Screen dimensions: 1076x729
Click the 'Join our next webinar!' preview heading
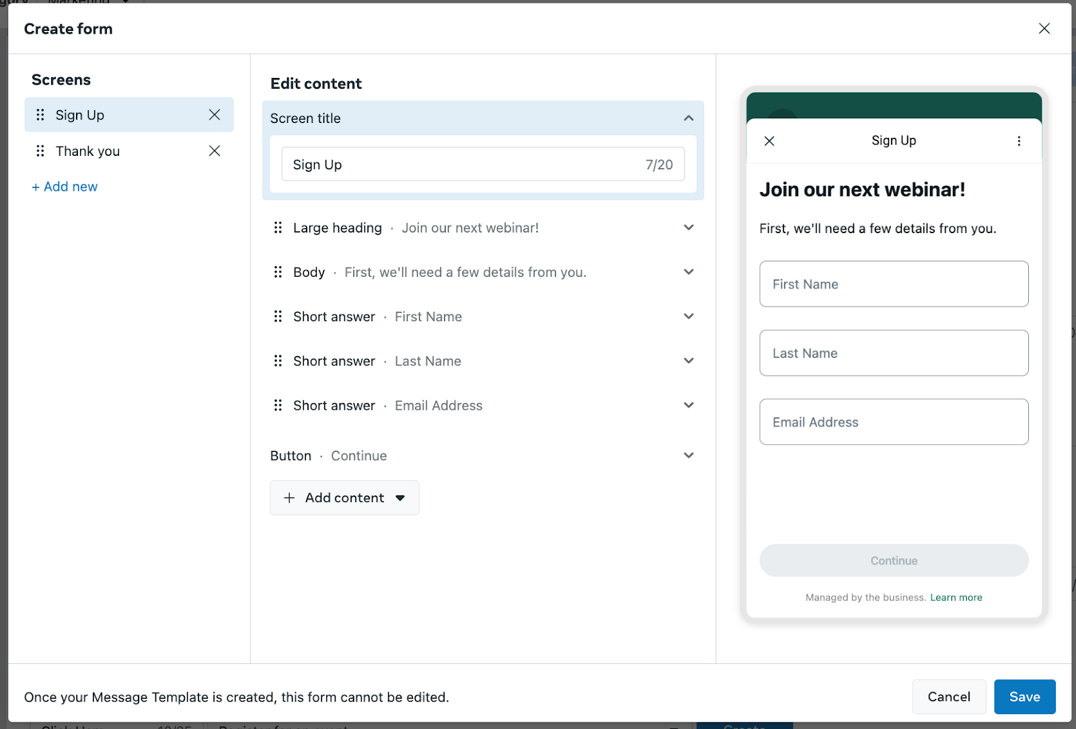[x=862, y=190]
